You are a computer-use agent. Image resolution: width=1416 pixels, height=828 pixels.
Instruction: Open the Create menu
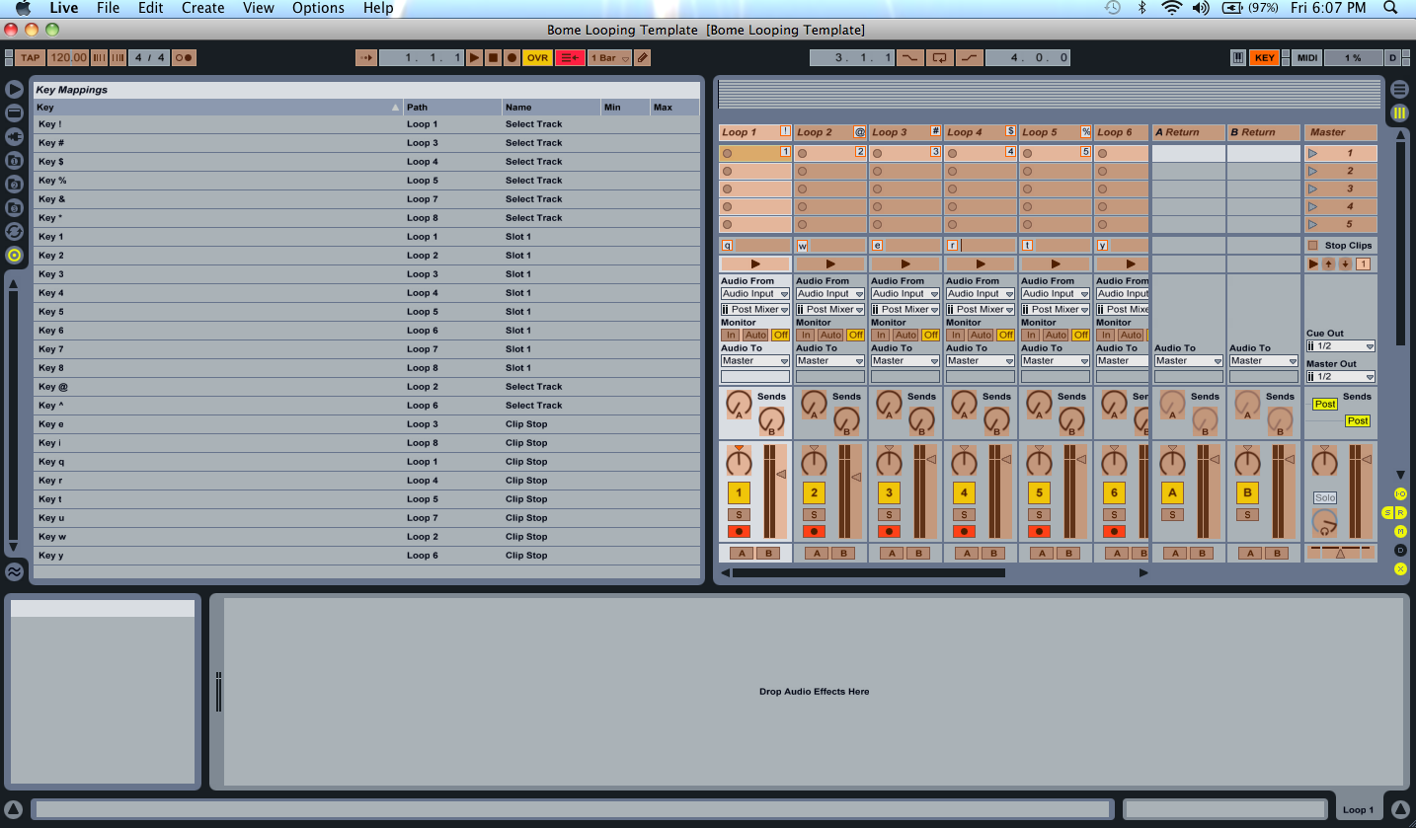point(202,8)
